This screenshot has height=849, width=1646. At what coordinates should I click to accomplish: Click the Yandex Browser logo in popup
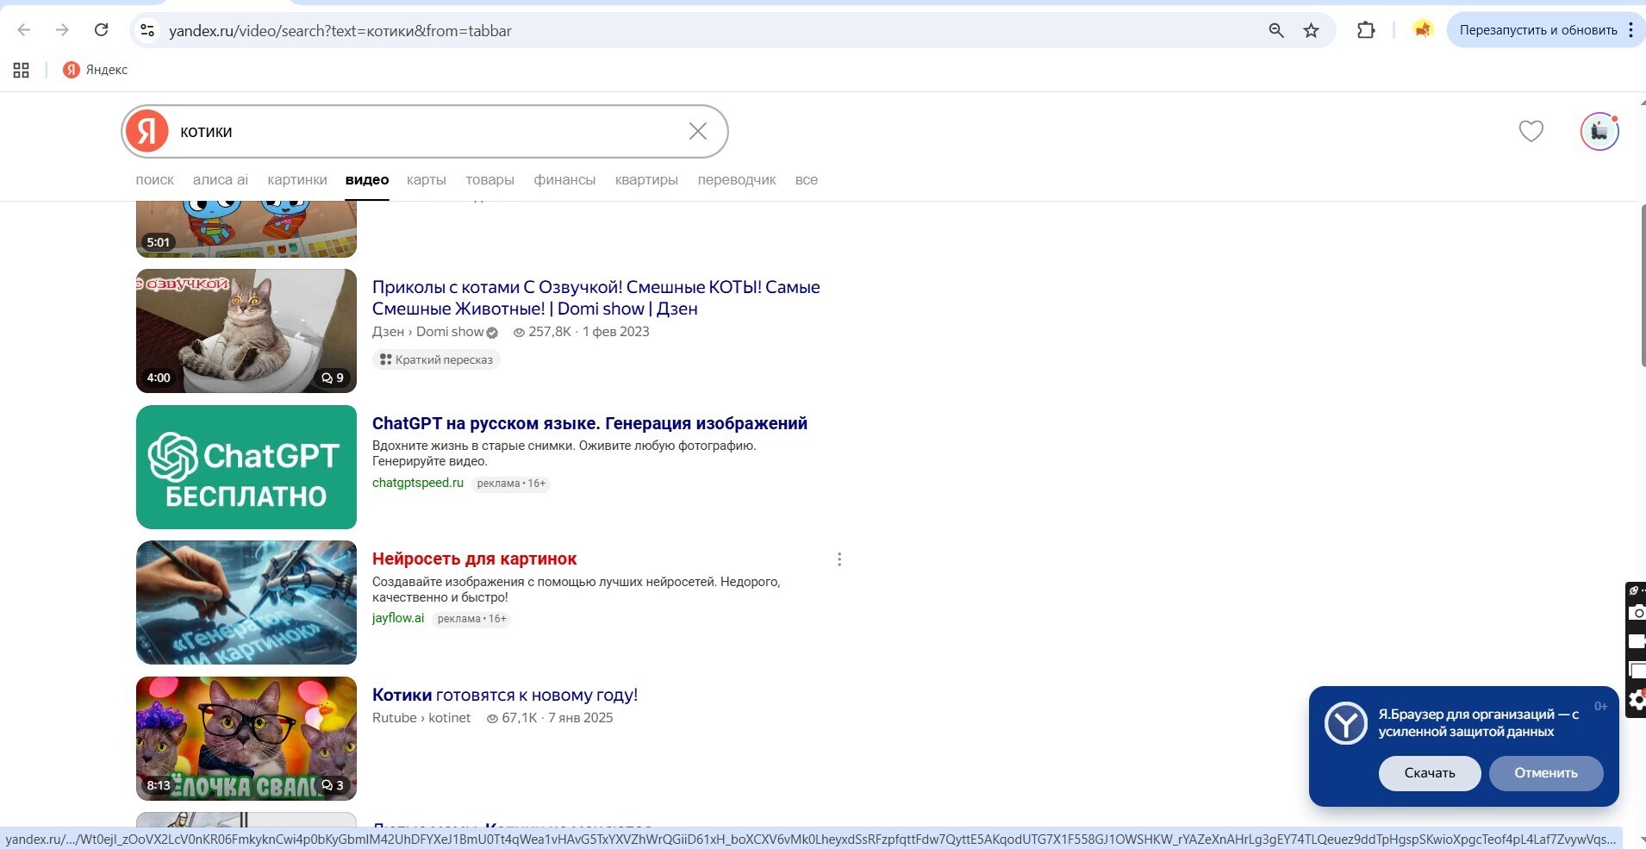1346,723
